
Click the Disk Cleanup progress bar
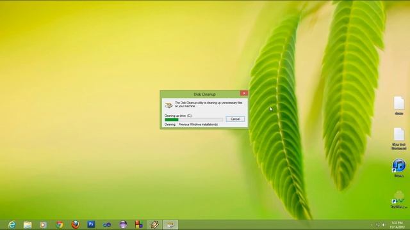point(193,119)
